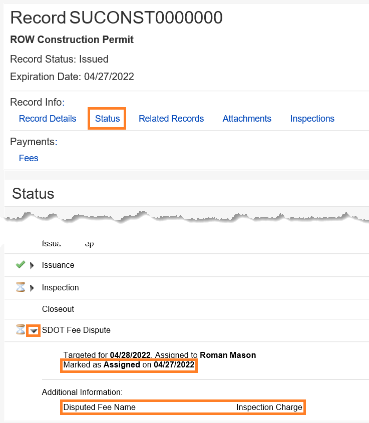Open the Fees link under Payments

[x=29, y=158]
